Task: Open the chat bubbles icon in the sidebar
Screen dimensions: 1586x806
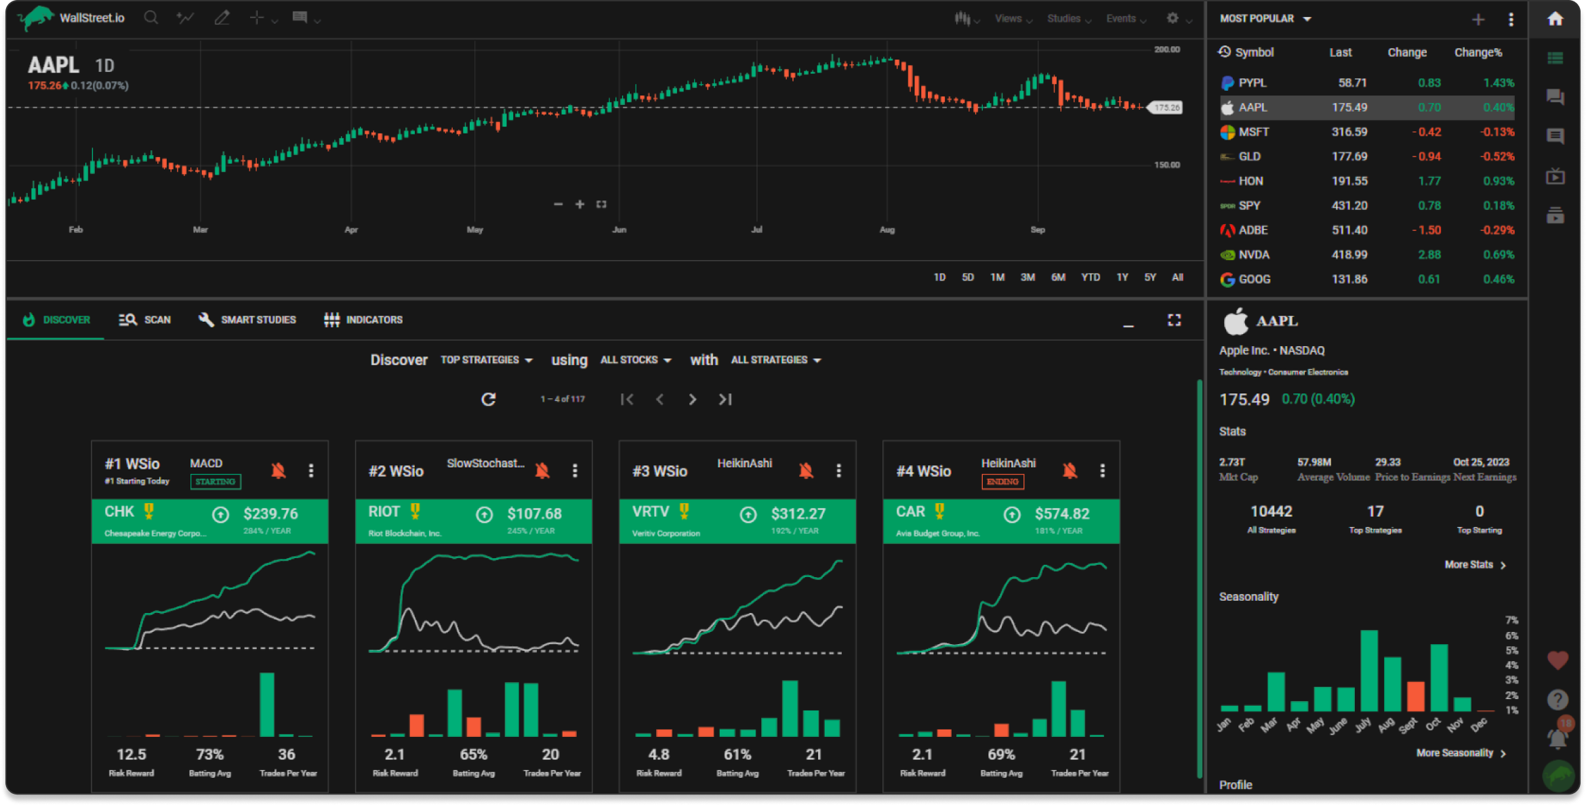Action: point(1555,97)
